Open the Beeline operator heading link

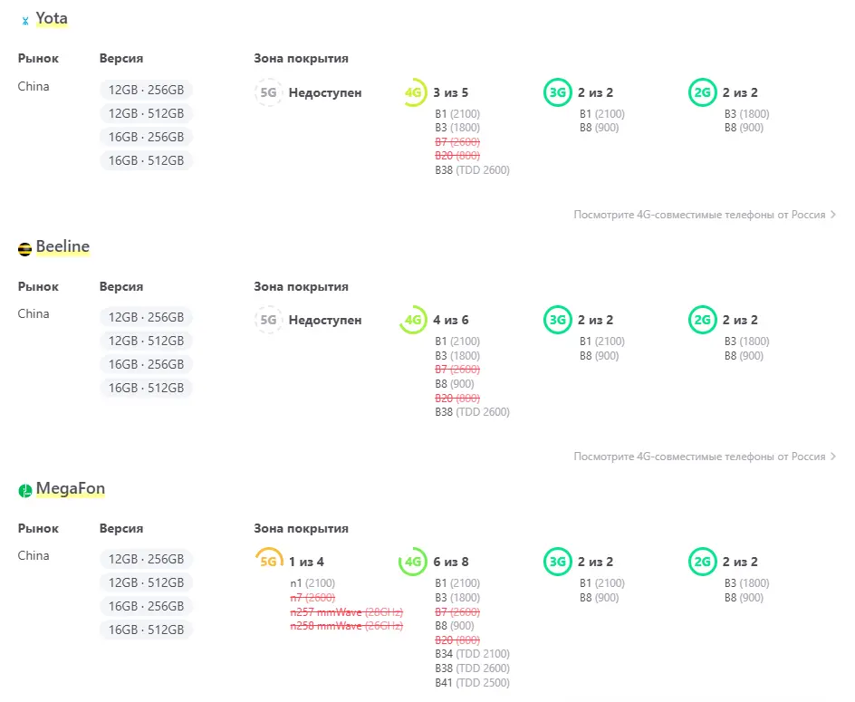(x=62, y=246)
